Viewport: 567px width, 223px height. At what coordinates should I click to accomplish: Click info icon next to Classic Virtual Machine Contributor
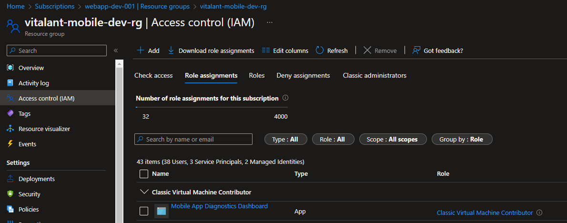point(539,213)
